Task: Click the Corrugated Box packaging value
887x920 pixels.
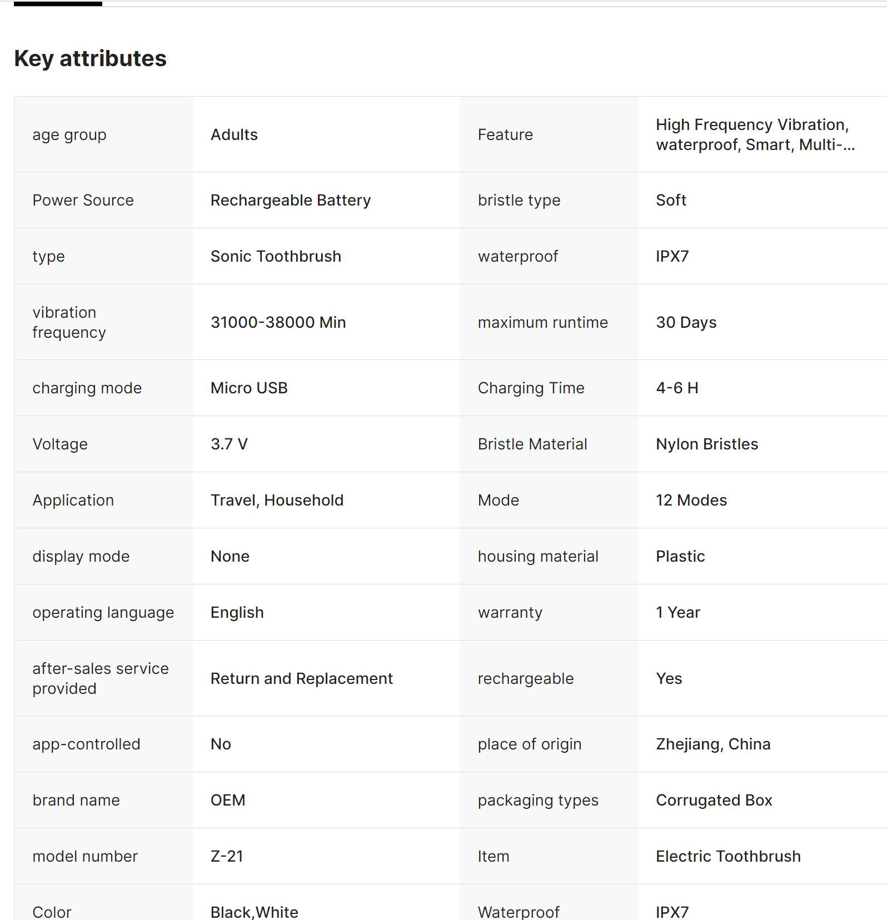Action: [x=714, y=800]
